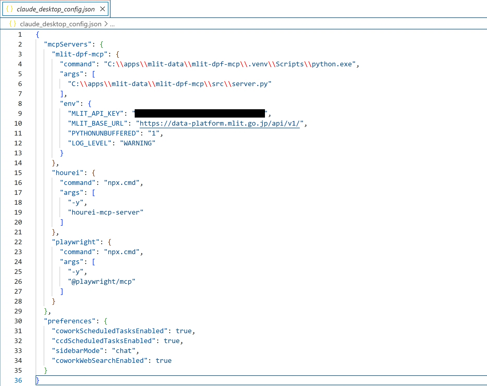Select the claude_desktop_config.json editor tab
Image resolution: width=487 pixels, height=386 pixels.
click(55, 9)
